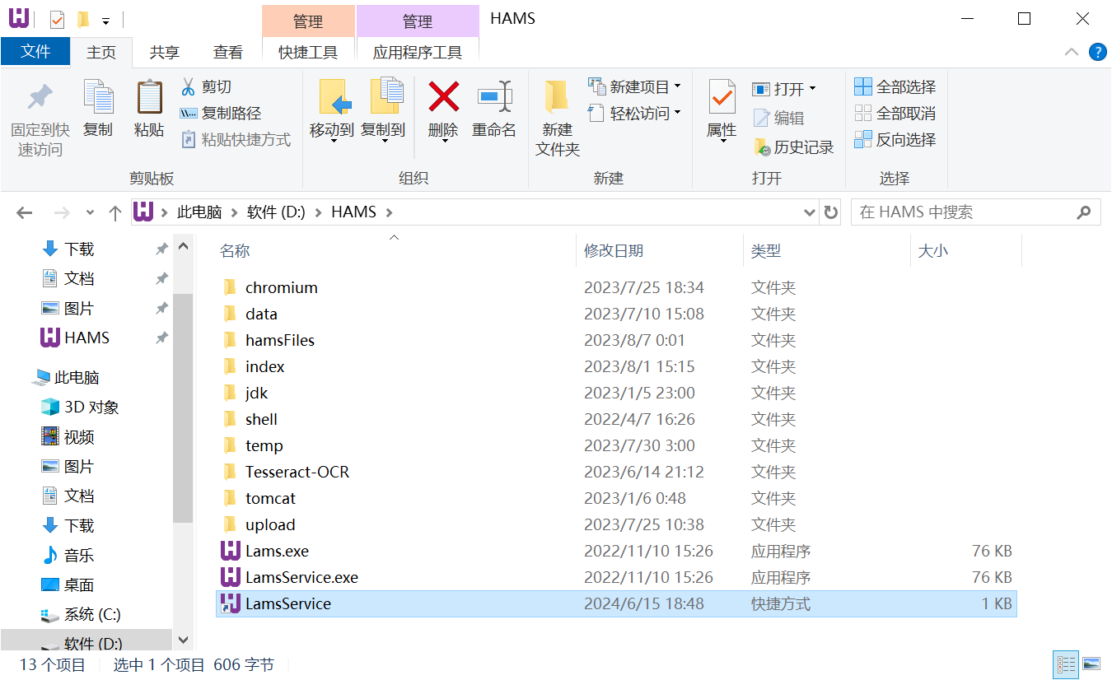Open the Share (共享) ribbon tab

164,52
